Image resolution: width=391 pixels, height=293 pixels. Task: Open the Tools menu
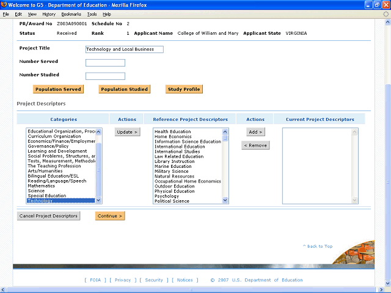pyautogui.click(x=92, y=13)
